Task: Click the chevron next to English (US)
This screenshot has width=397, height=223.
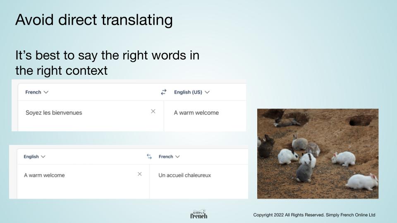Action: (x=207, y=92)
